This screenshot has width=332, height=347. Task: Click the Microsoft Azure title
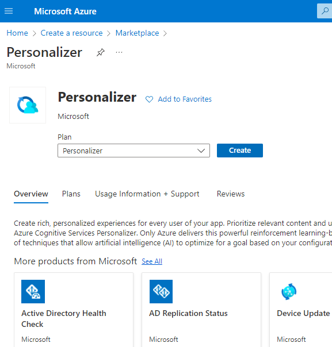pos(65,11)
